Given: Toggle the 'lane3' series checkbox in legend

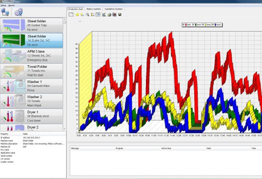Looking at the screenshot, I should 213,25.
